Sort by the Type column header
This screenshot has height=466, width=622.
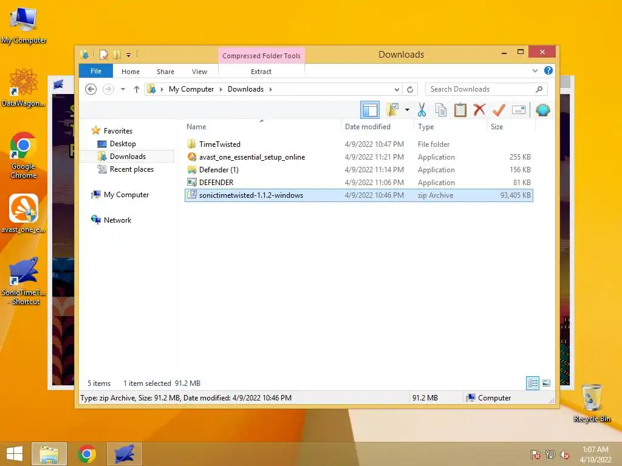coord(426,127)
